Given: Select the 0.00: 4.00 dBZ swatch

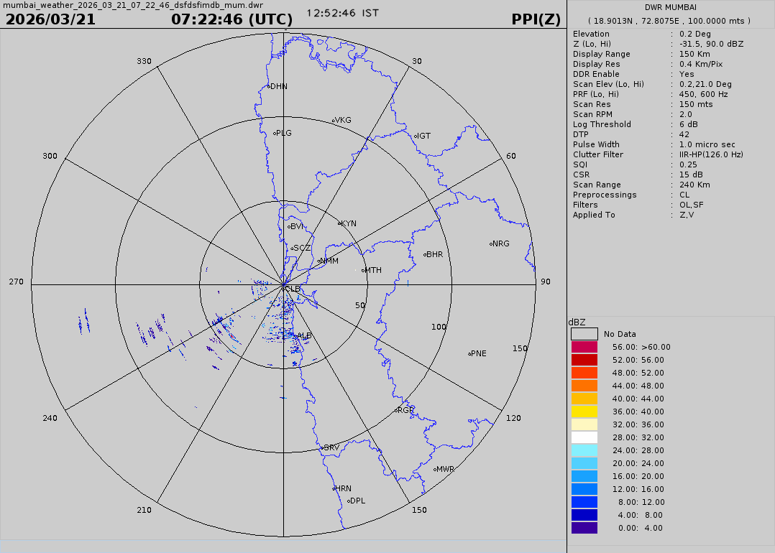Looking at the screenshot, I should 584,528.
